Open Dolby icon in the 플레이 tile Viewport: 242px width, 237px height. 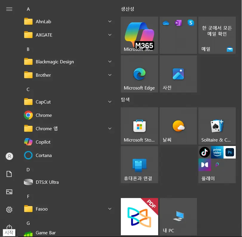[x=204, y=165]
